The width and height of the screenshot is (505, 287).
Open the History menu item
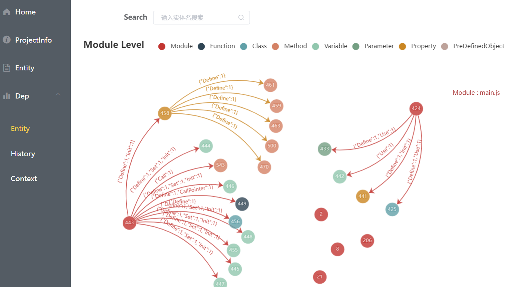(x=23, y=153)
